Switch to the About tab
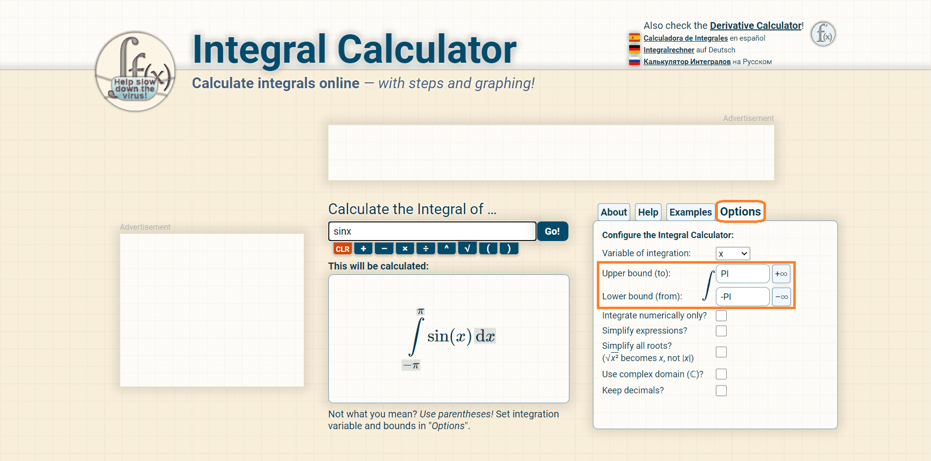Viewport: 931px width, 461px height. click(x=614, y=212)
